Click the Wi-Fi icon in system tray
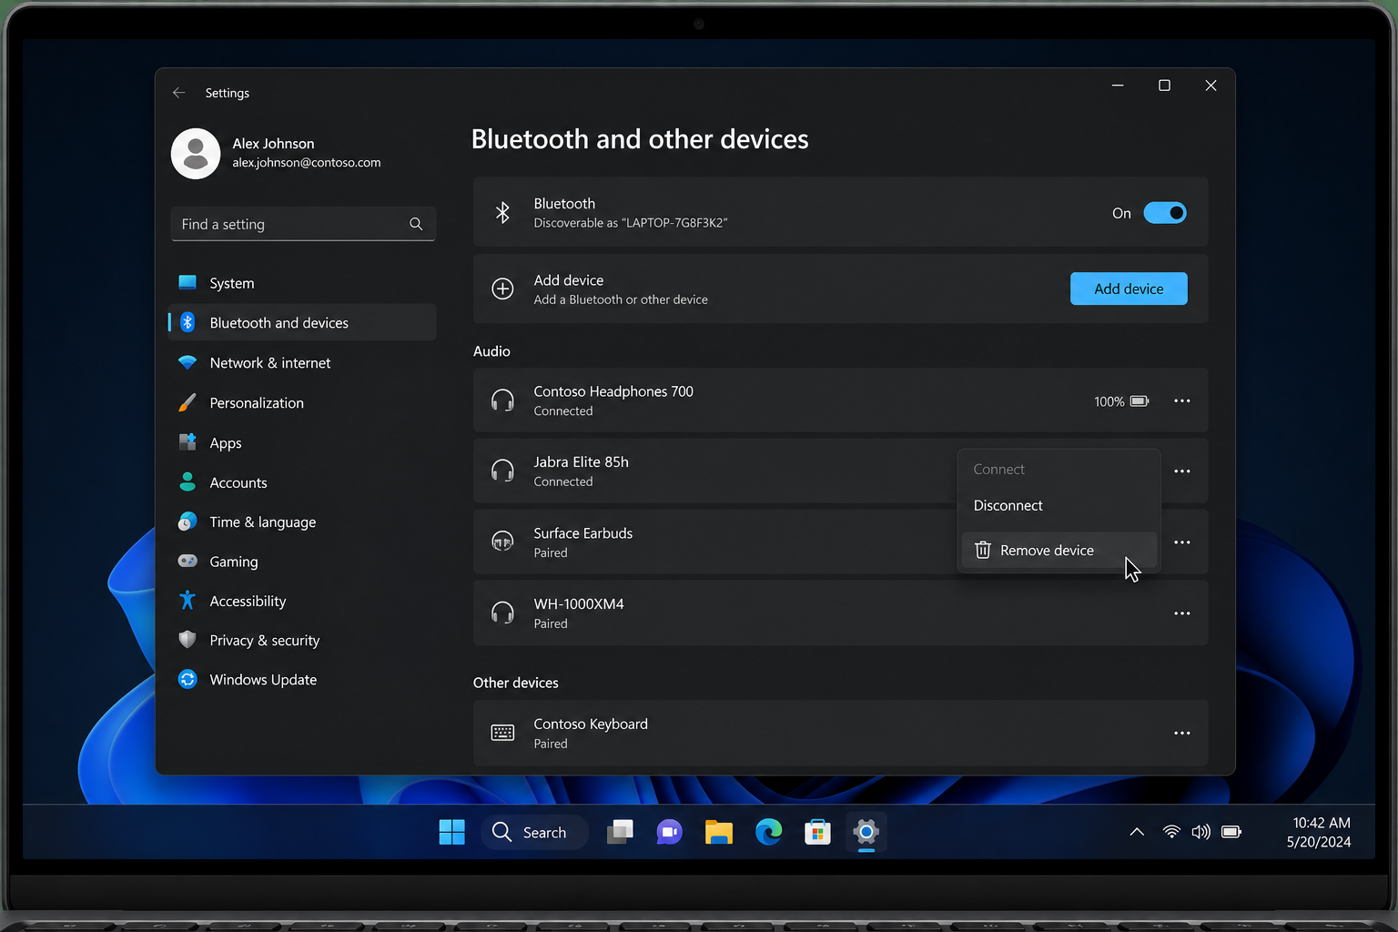This screenshot has height=932, width=1398. (1171, 831)
